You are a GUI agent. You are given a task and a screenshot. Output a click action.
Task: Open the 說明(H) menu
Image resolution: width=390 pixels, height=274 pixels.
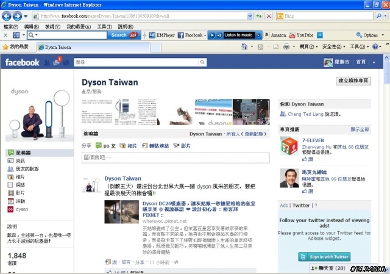(x=126, y=27)
